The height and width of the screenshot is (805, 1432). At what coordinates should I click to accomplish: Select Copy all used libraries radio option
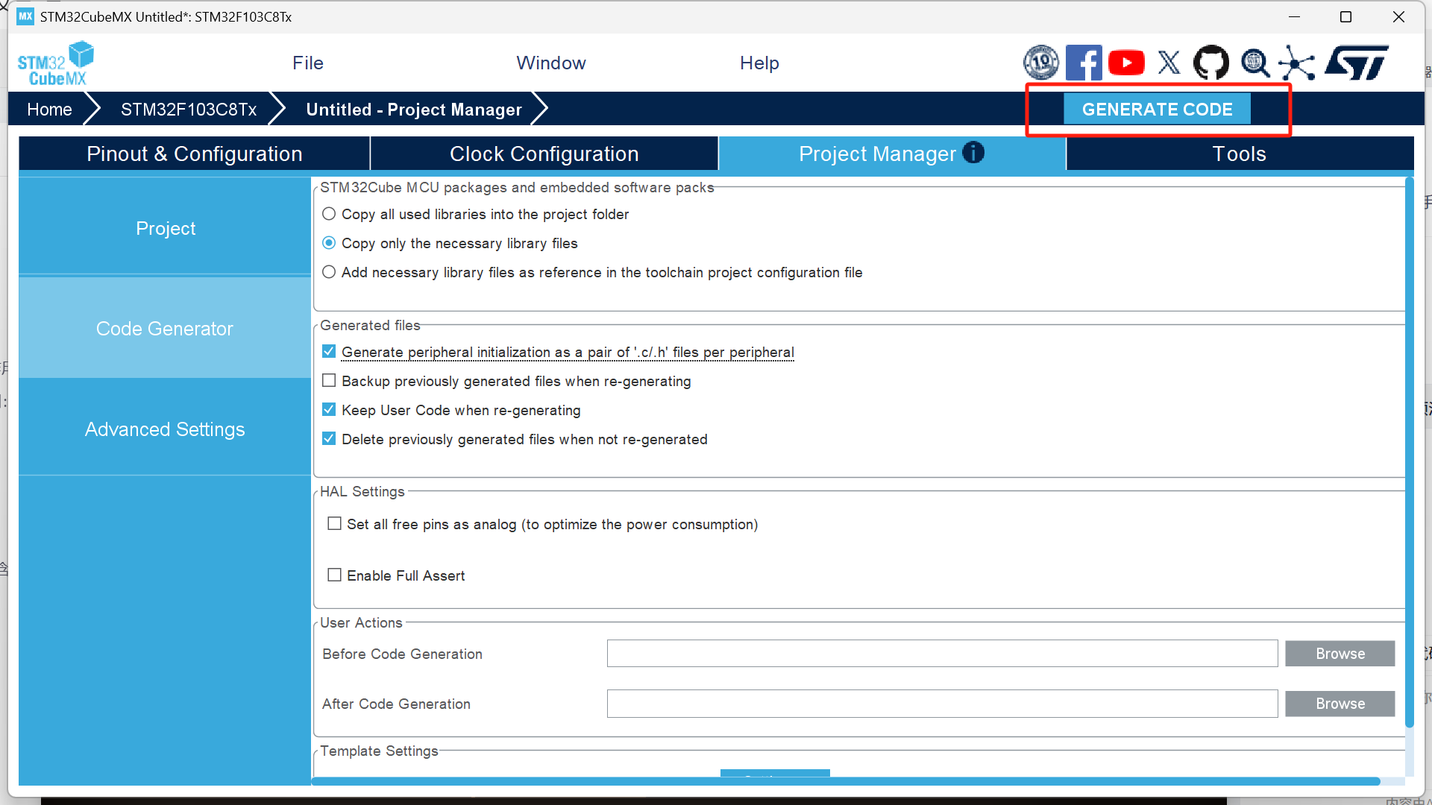(x=329, y=214)
